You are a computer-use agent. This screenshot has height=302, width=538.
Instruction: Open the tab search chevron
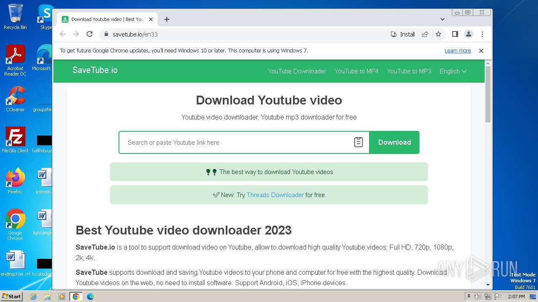[x=443, y=19]
